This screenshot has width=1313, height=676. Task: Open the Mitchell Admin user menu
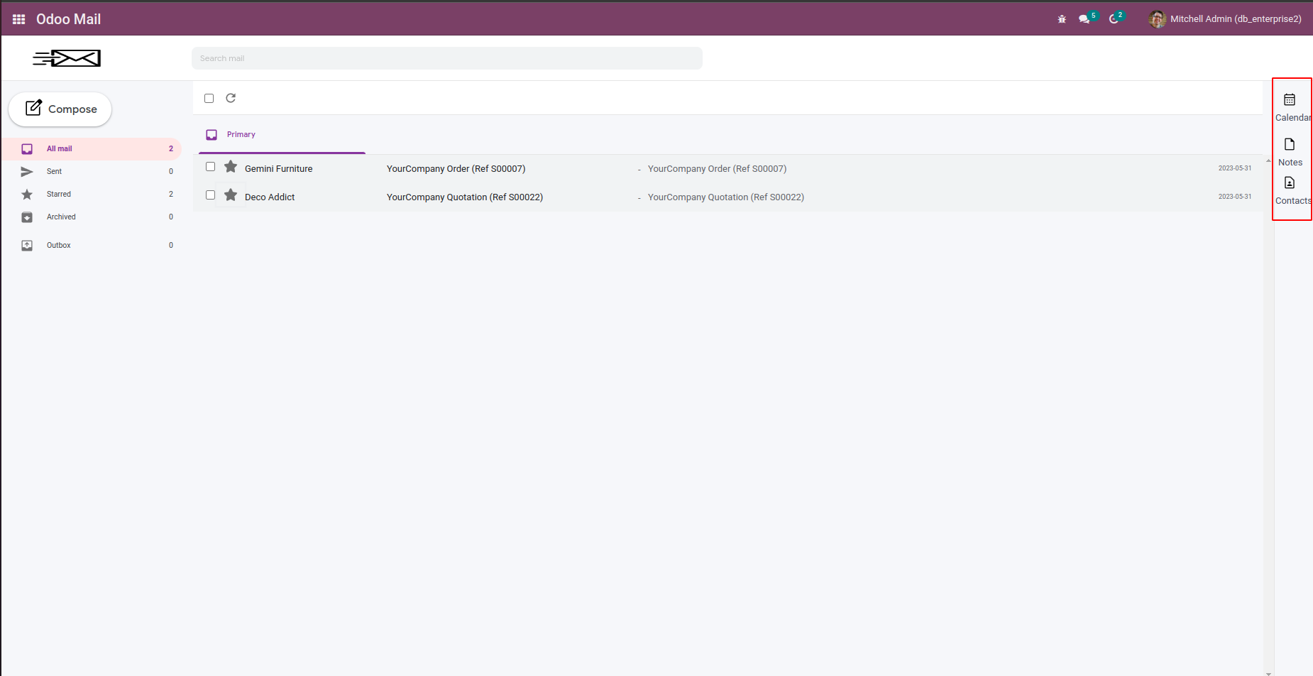(x=1225, y=19)
